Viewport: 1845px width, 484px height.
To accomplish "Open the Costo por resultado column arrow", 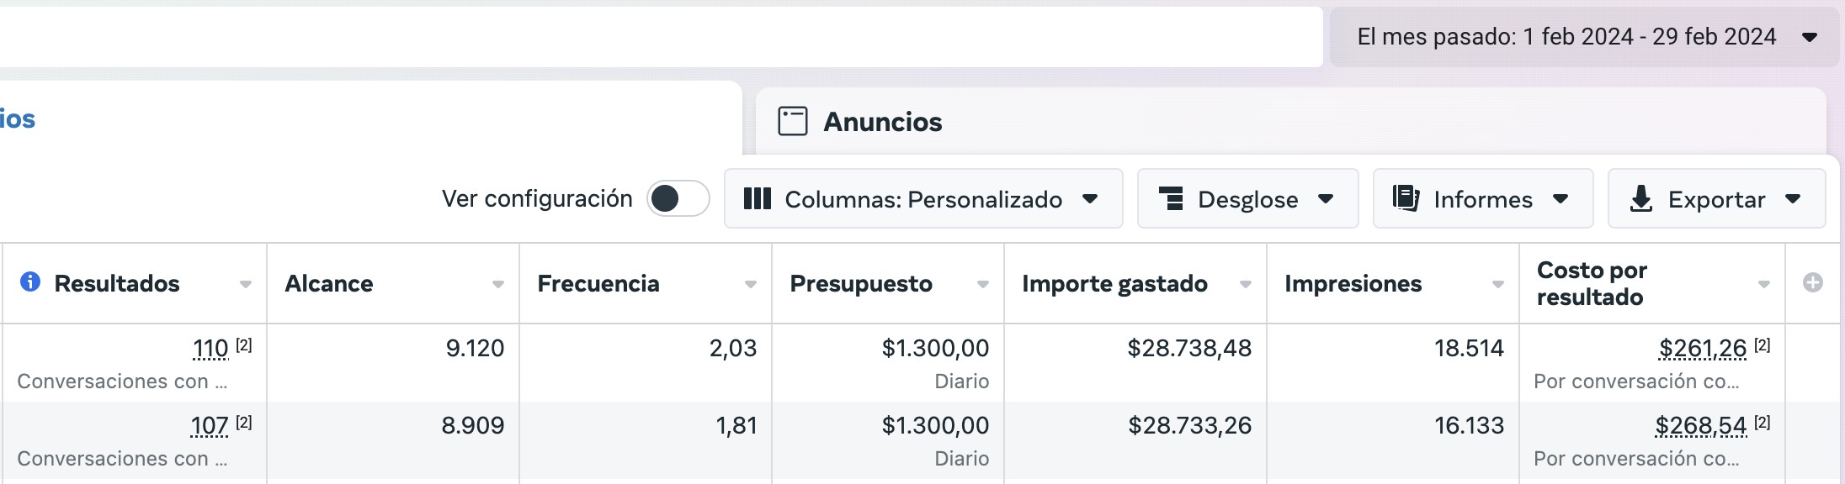I will pos(1763,285).
